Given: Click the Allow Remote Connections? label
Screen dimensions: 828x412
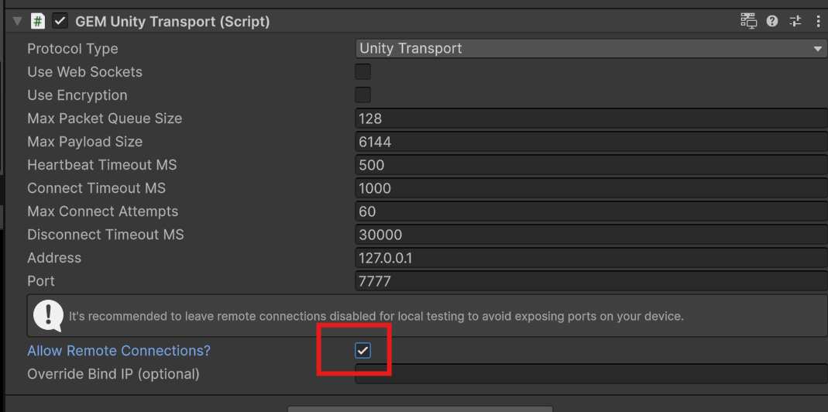Looking at the screenshot, I should pyautogui.click(x=119, y=351).
